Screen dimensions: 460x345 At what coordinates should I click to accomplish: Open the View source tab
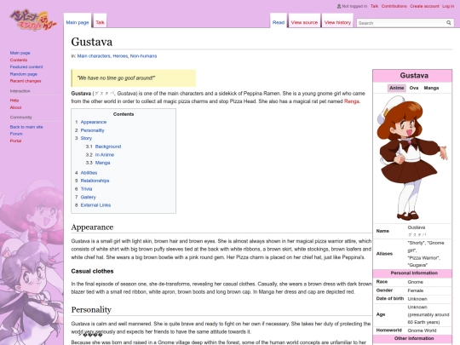click(304, 22)
